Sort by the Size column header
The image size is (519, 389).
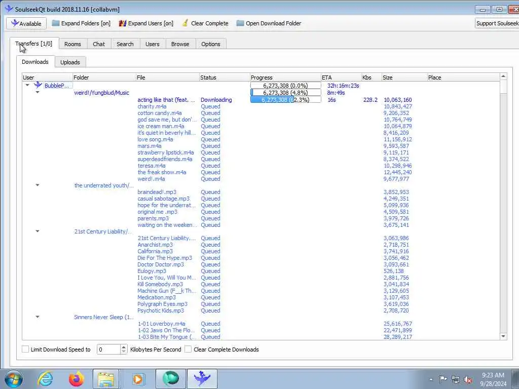click(404, 77)
